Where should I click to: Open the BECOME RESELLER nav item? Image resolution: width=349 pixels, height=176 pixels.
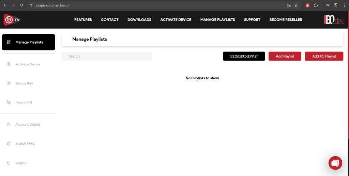[286, 20]
